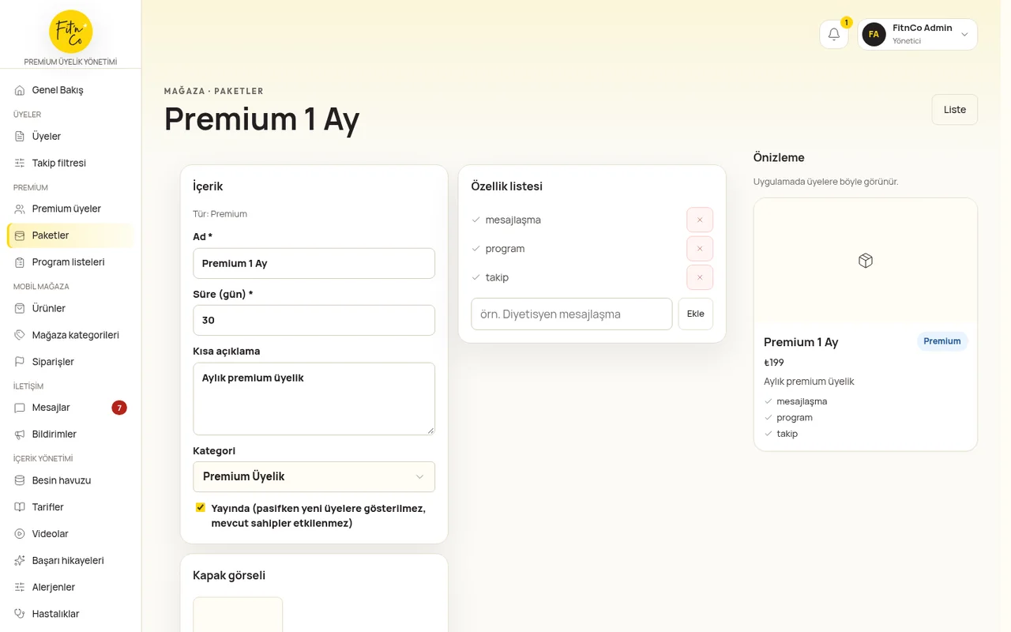This screenshot has height=632, width=1011.
Task: Click the clipboard icon beside Program listeleri
Action: (20, 262)
